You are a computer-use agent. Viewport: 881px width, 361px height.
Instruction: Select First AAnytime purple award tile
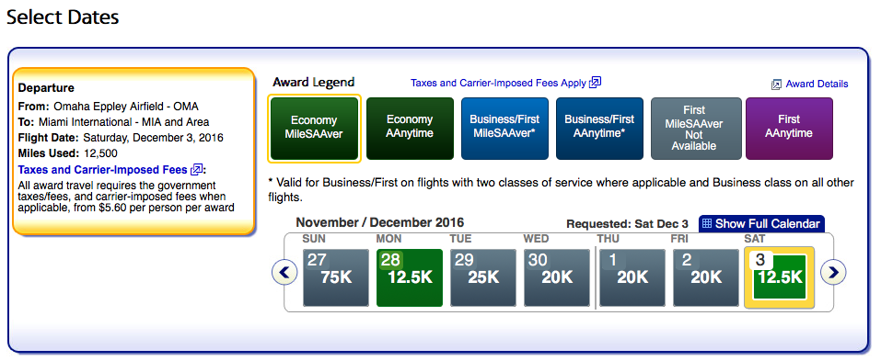point(789,129)
